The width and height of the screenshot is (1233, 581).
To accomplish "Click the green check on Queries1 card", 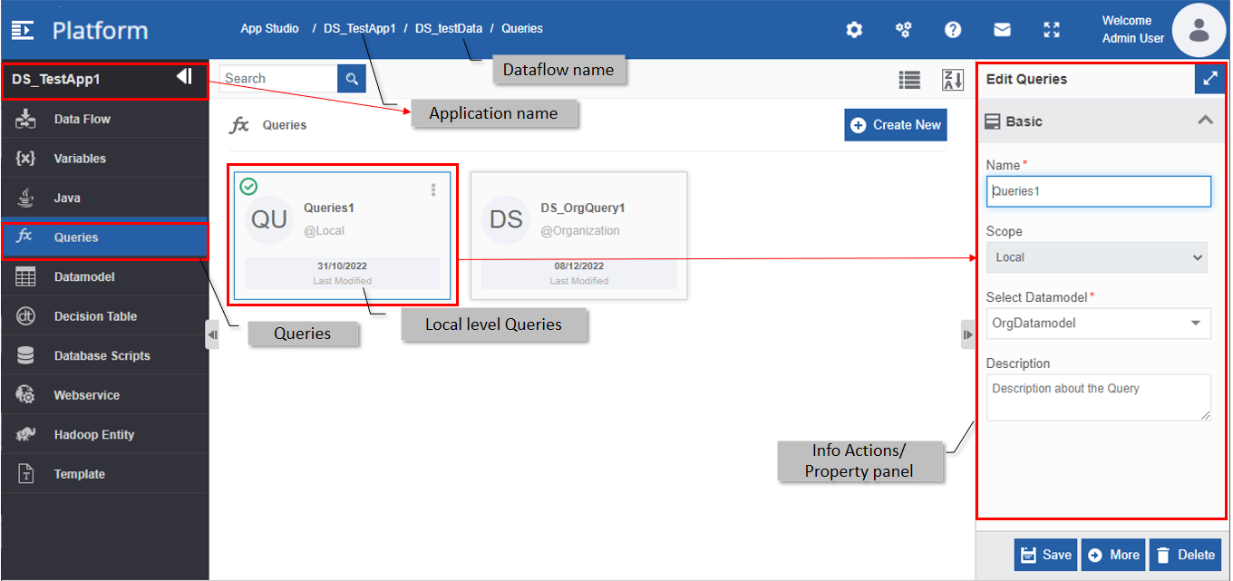I will pos(248,186).
